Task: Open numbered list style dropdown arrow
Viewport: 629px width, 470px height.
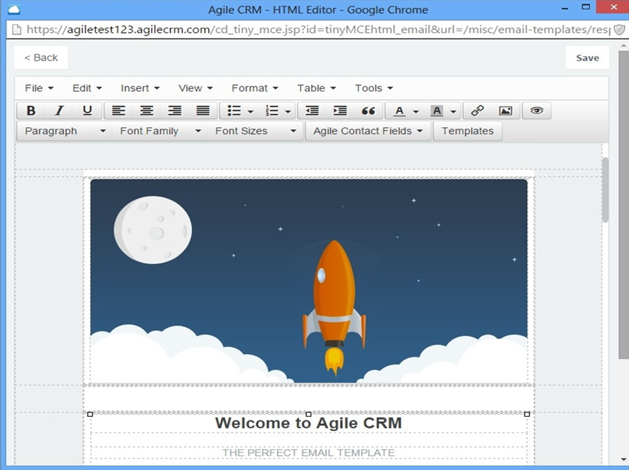Action: (288, 111)
